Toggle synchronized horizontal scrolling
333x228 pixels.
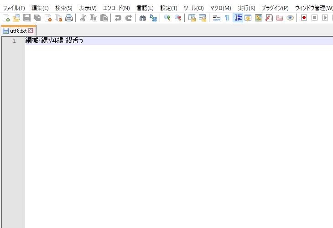203,18
